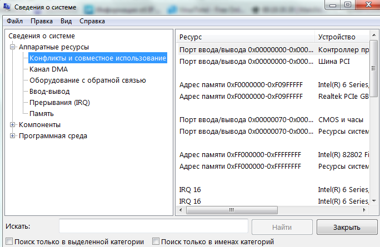380x247 pixels.
Task: Expand the Компоненты tree node
Action: [12, 125]
